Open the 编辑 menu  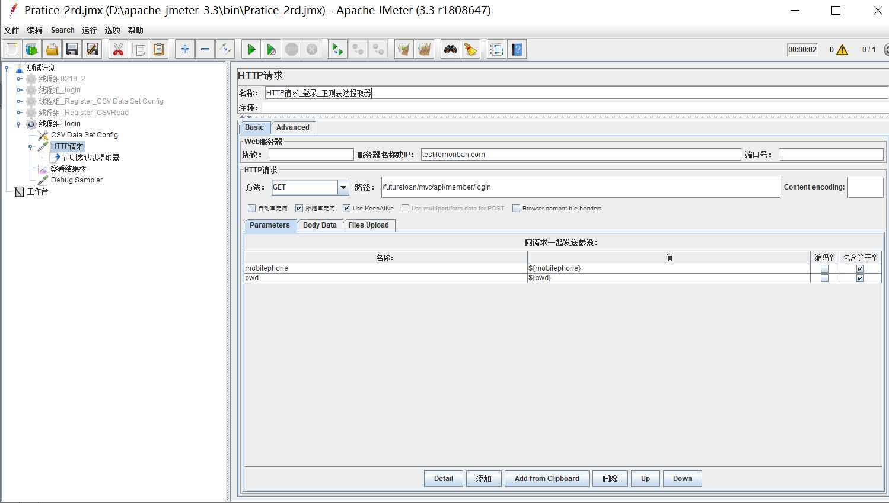tap(34, 30)
